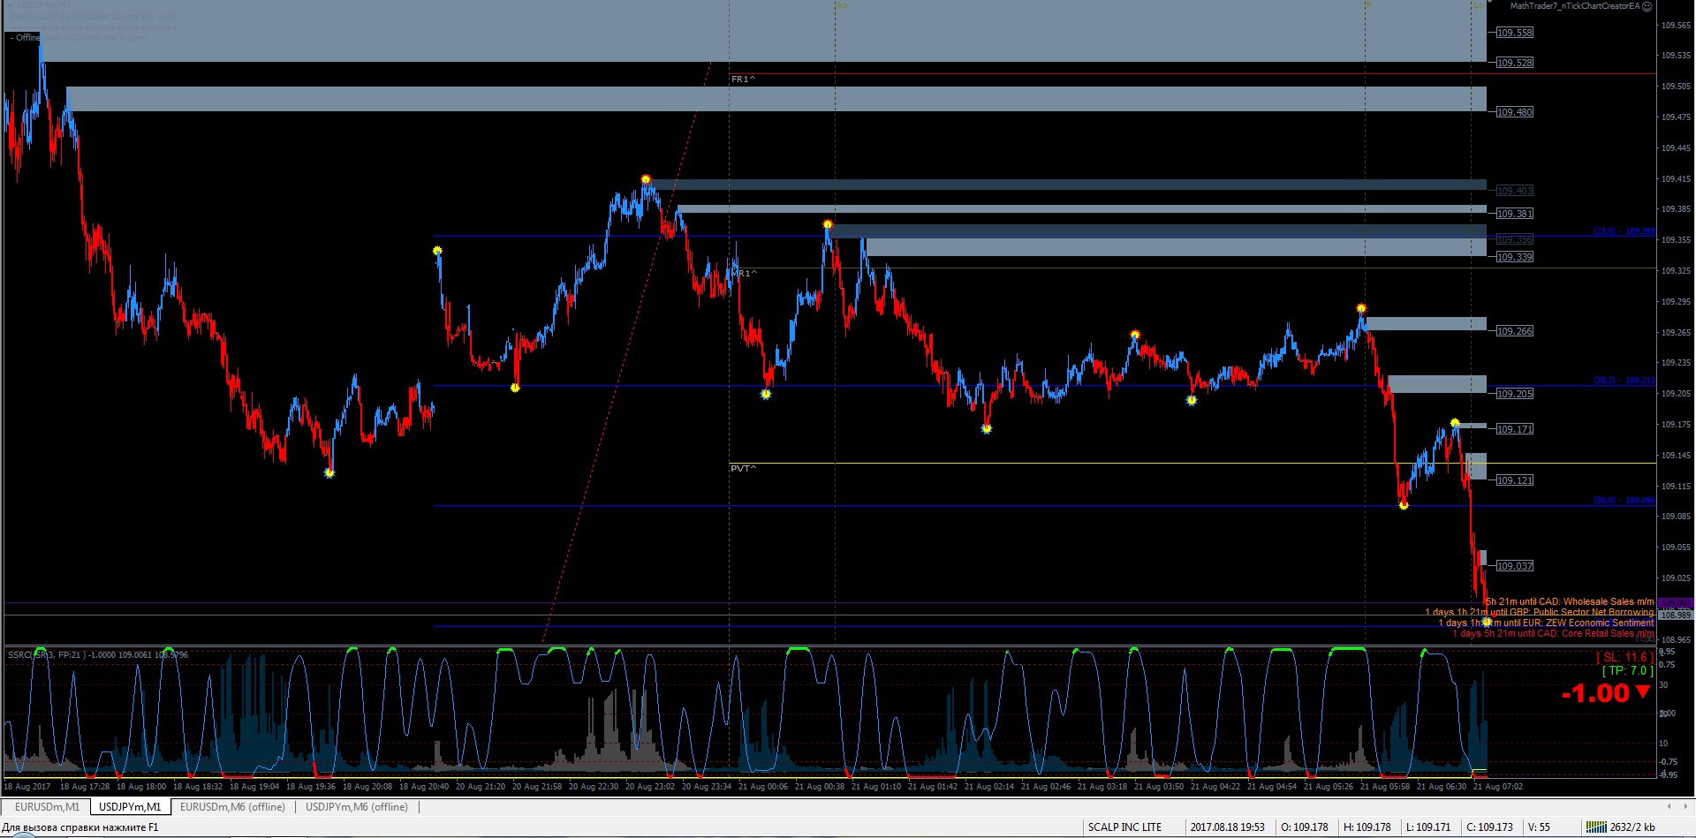
Task: Click the EUR: ZEW Economic Sentiment news line
Action: tap(1546, 623)
